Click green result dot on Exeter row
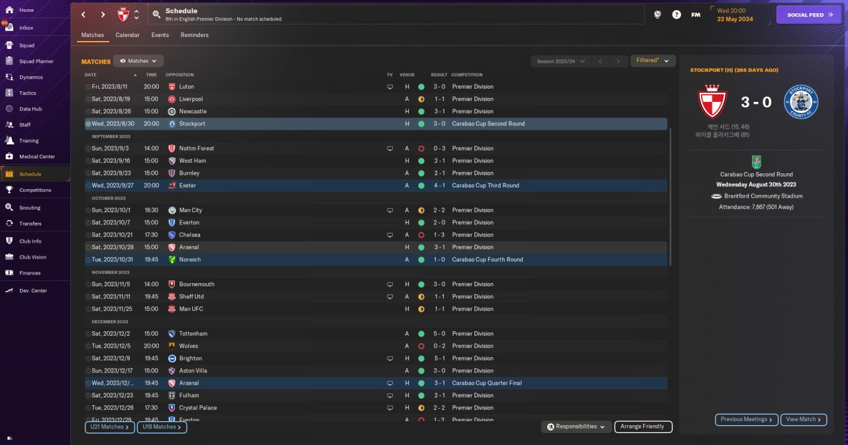This screenshot has height=445, width=848. click(x=421, y=186)
